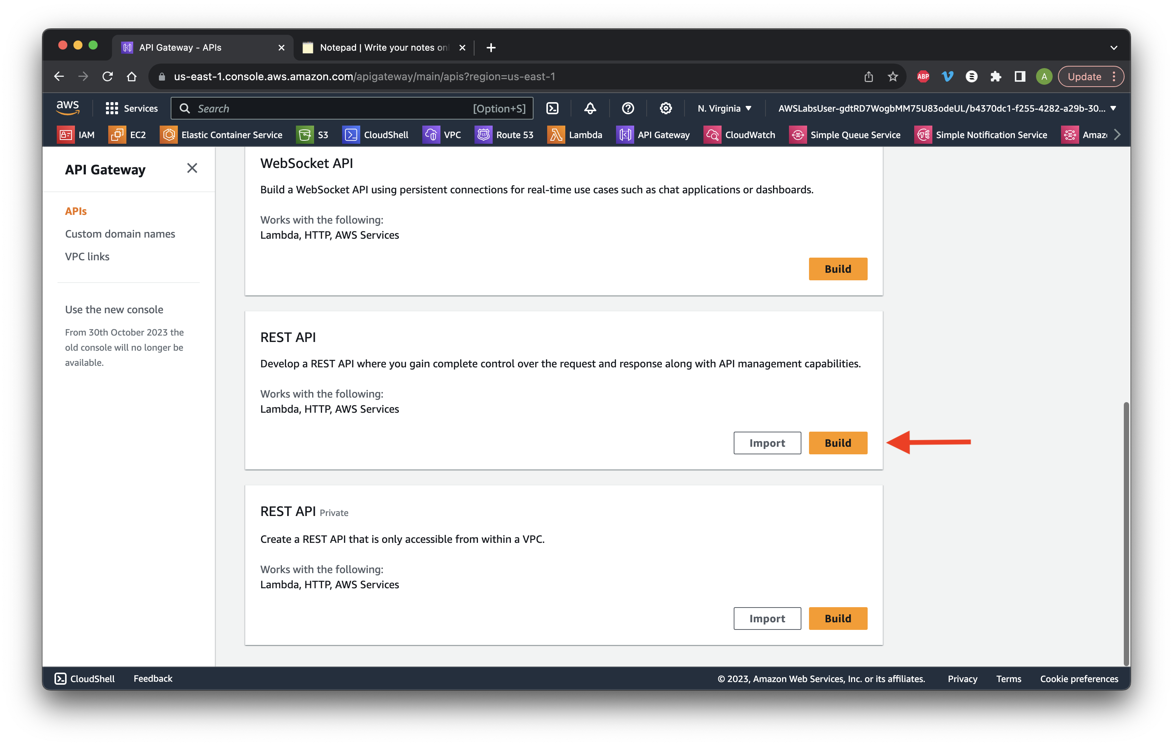Screen dimensions: 1173x746
Task: Bookmark this page with the star
Action: pyautogui.click(x=892, y=76)
